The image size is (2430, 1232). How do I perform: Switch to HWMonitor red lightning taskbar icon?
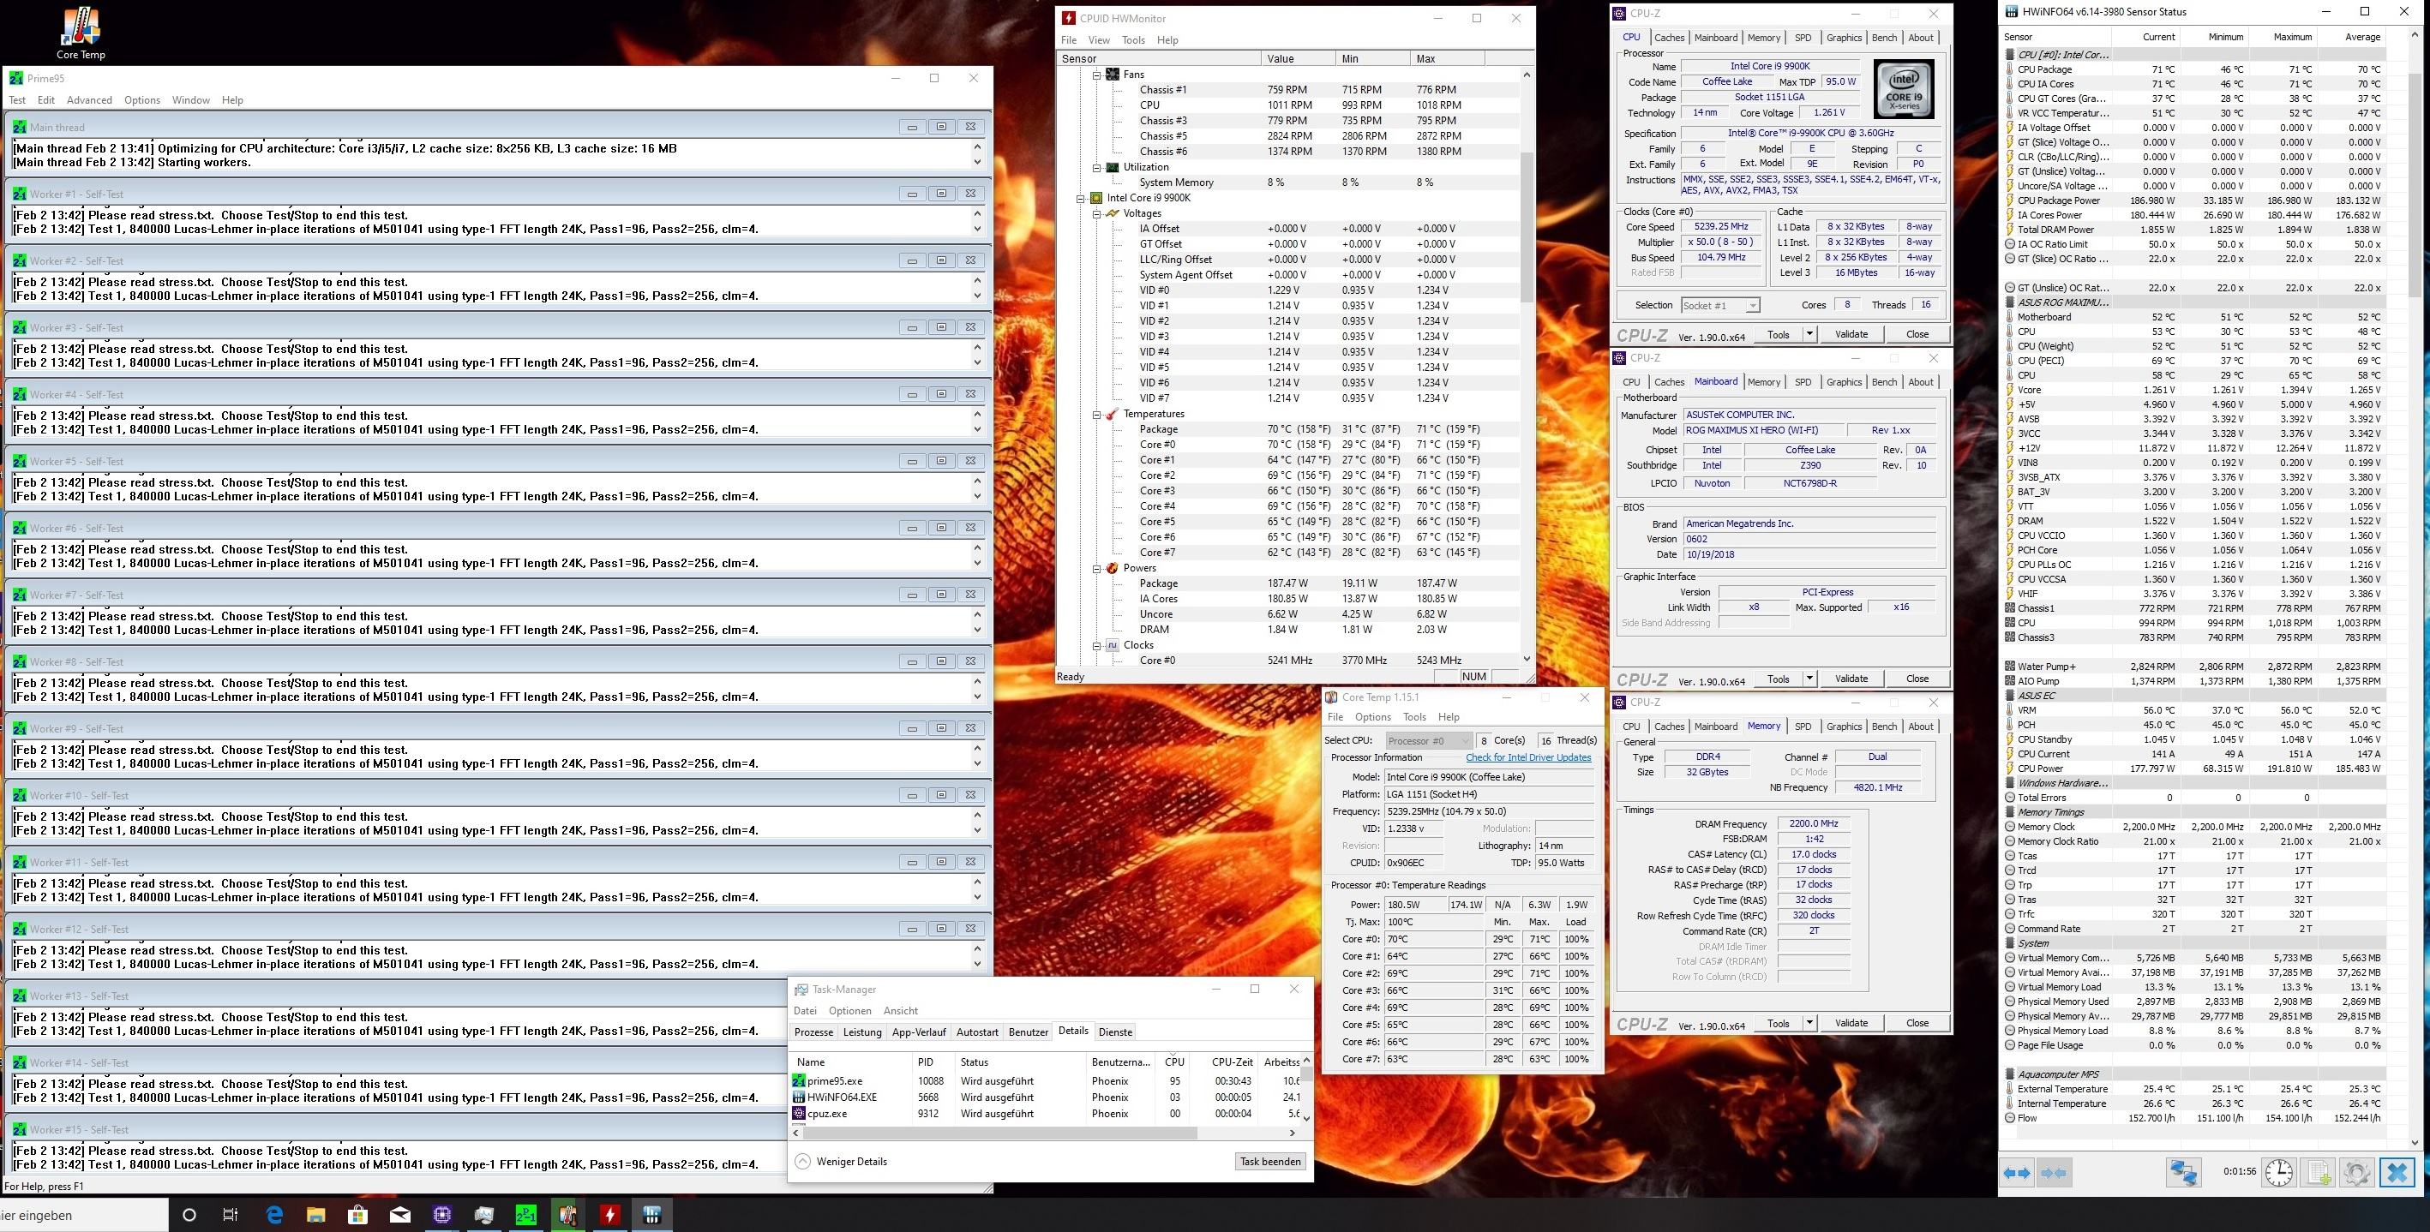pyautogui.click(x=609, y=1214)
